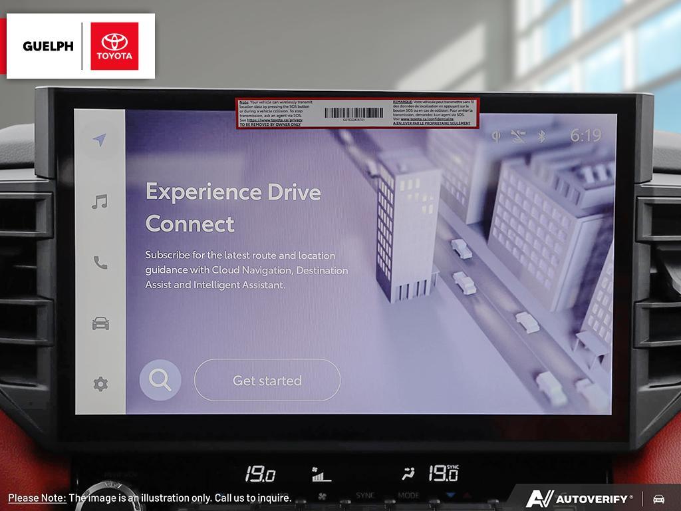Tap the 19.0 temperature with SYNC label
This screenshot has height=511, width=681.
442,473
